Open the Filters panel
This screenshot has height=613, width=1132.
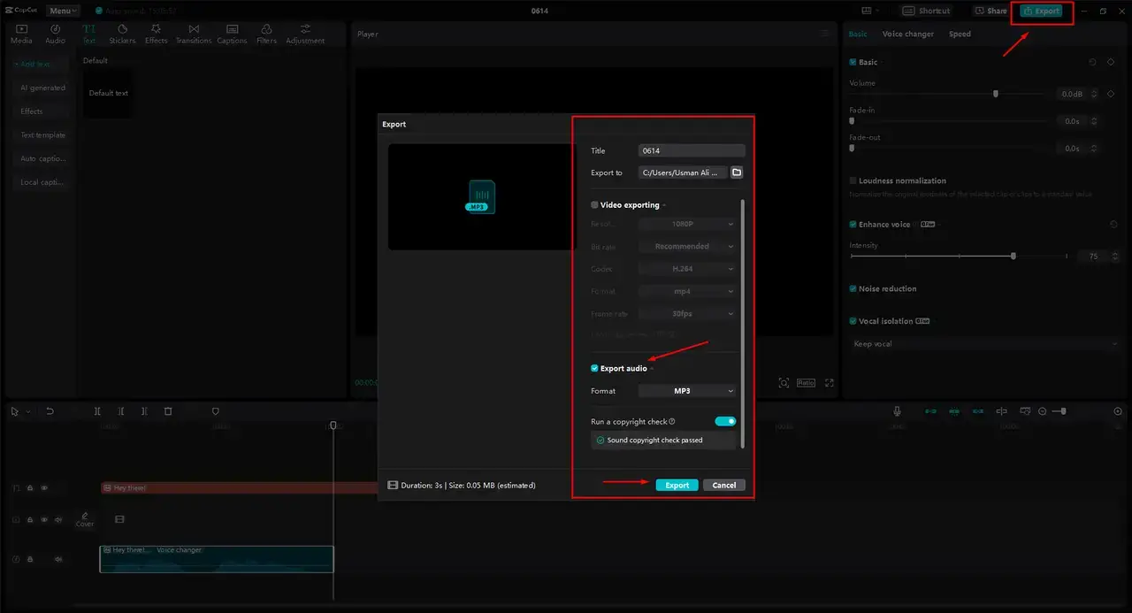(x=266, y=34)
